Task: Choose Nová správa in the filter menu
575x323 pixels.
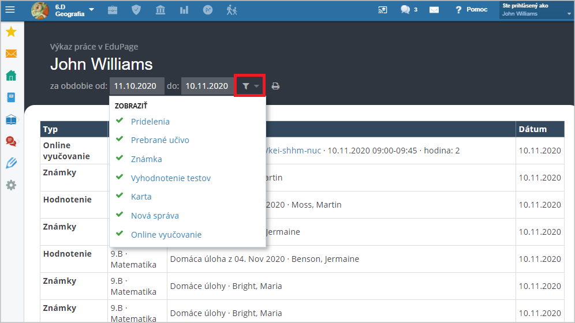Action: click(x=155, y=216)
